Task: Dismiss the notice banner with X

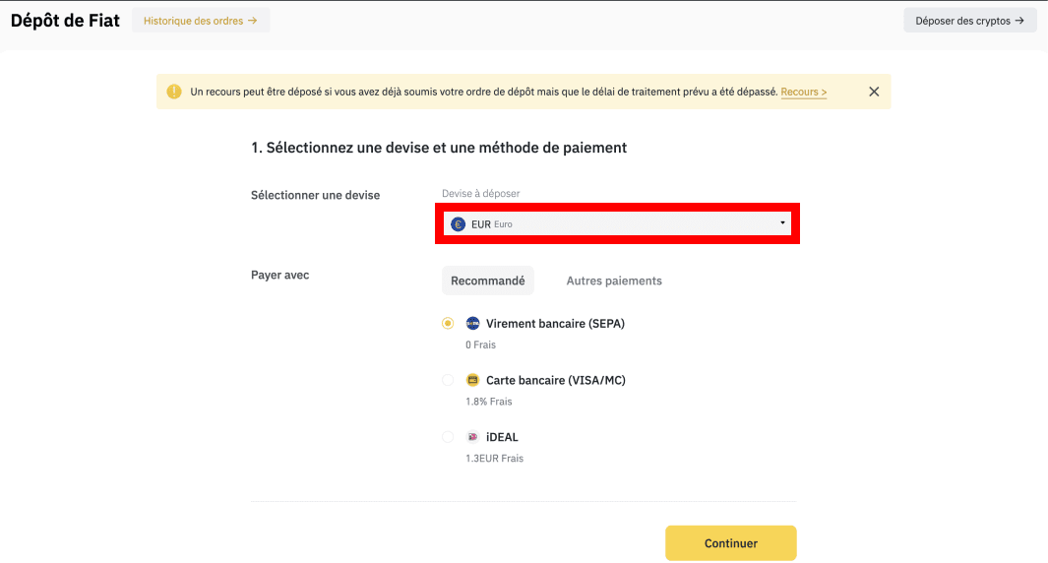Action: pyautogui.click(x=874, y=92)
